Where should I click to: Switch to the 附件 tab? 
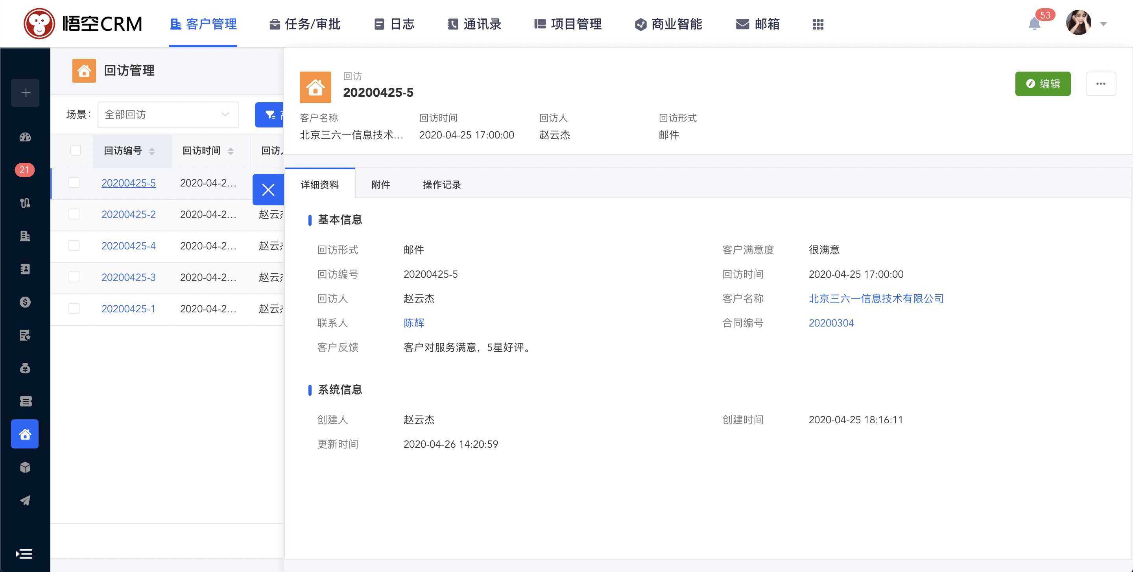point(380,185)
